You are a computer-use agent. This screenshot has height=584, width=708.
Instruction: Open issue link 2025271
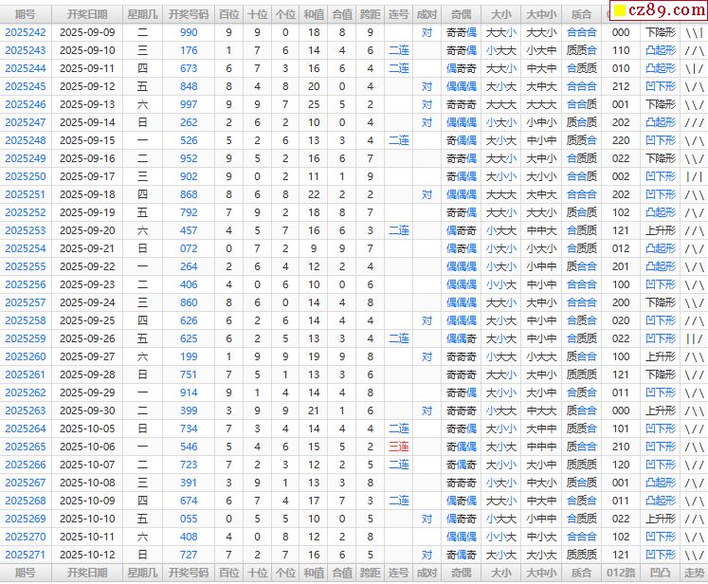click(x=26, y=555)
